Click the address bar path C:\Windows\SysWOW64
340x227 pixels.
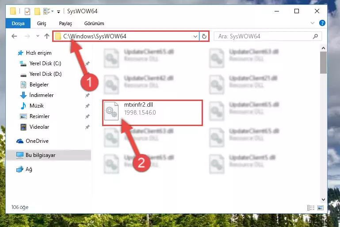pyautogui.click(x=95, y=36)
